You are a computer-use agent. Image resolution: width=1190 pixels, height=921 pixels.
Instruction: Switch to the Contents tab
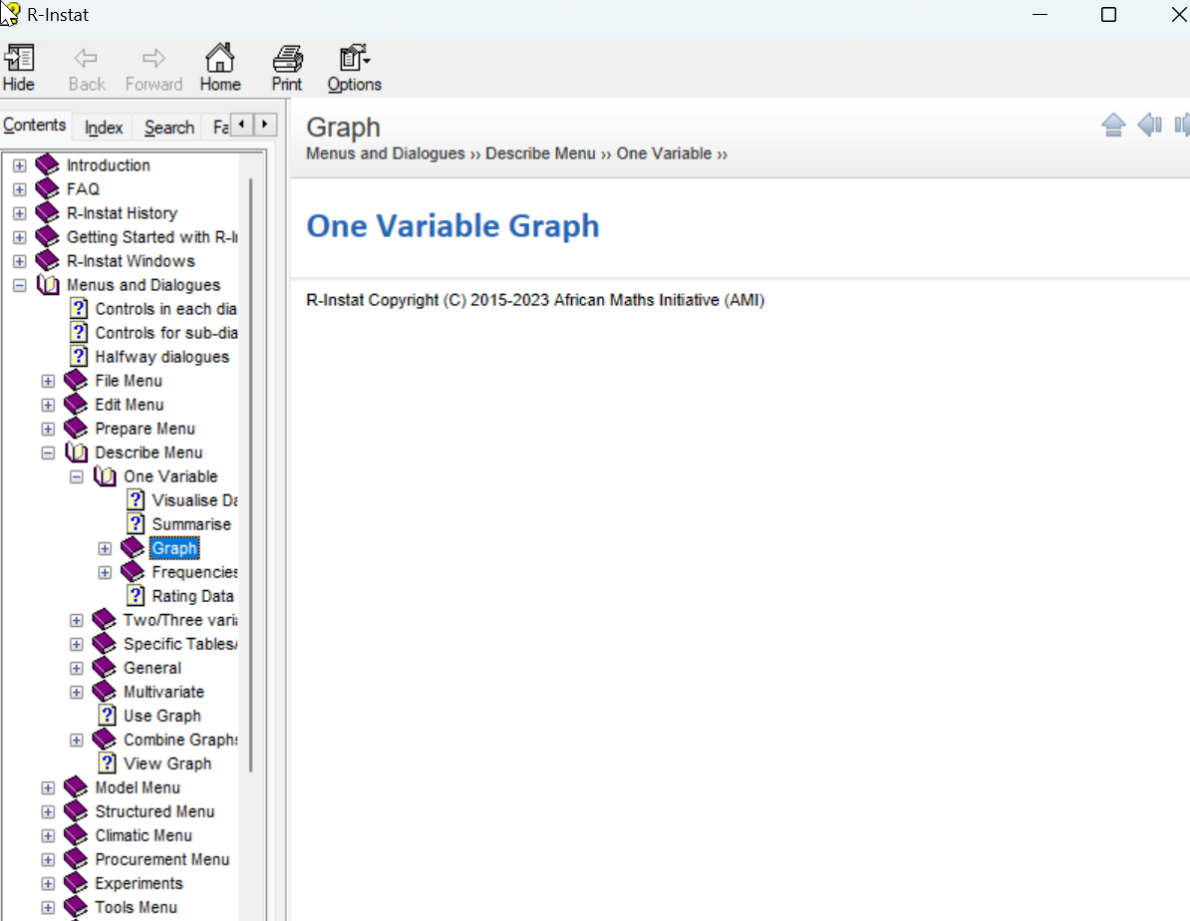(x=34, y=126)
